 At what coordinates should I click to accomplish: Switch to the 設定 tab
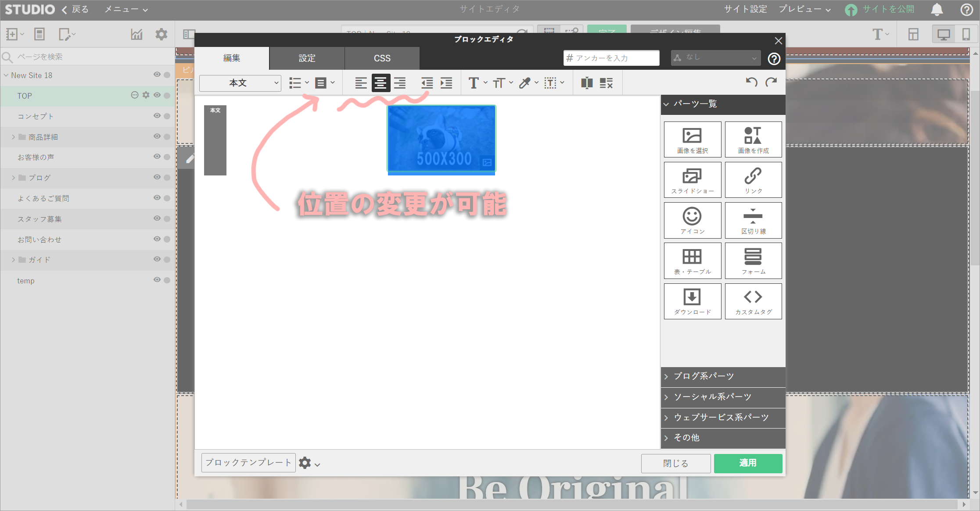307,58
